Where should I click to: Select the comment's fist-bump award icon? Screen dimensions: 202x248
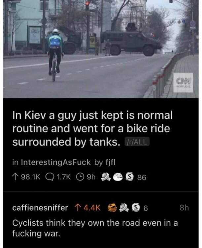point(124,208)
